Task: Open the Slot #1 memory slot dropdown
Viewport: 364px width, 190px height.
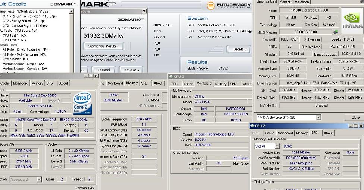Action: coord(277,146)
